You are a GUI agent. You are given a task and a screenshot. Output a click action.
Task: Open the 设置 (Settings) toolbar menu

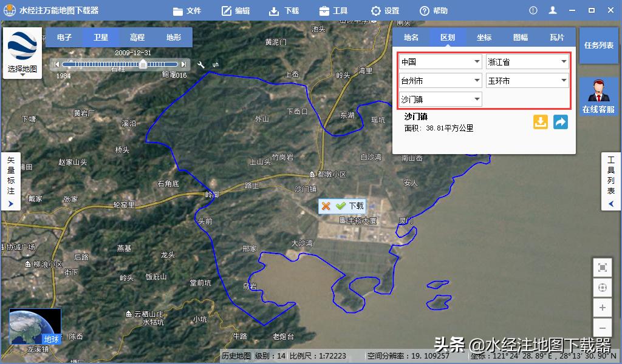pyautogui.click(x=385, y=10)
